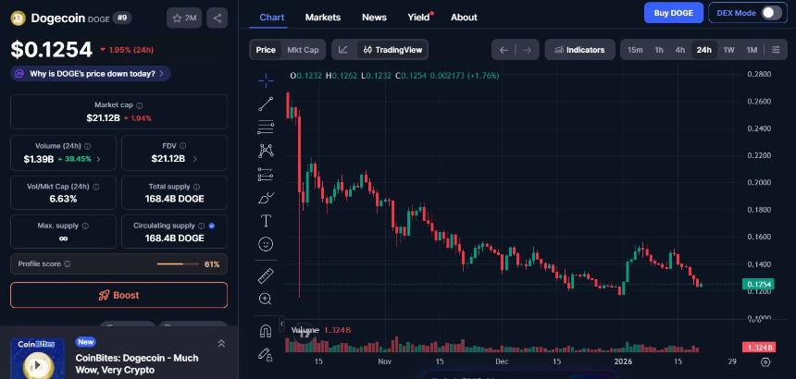This screenshot has height=379, width=796.
Task: Select the crosshair cursor tool
Action: (266, 80)
